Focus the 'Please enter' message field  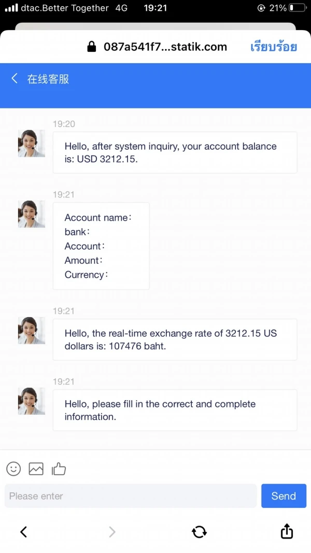click(x=131, y=496)
